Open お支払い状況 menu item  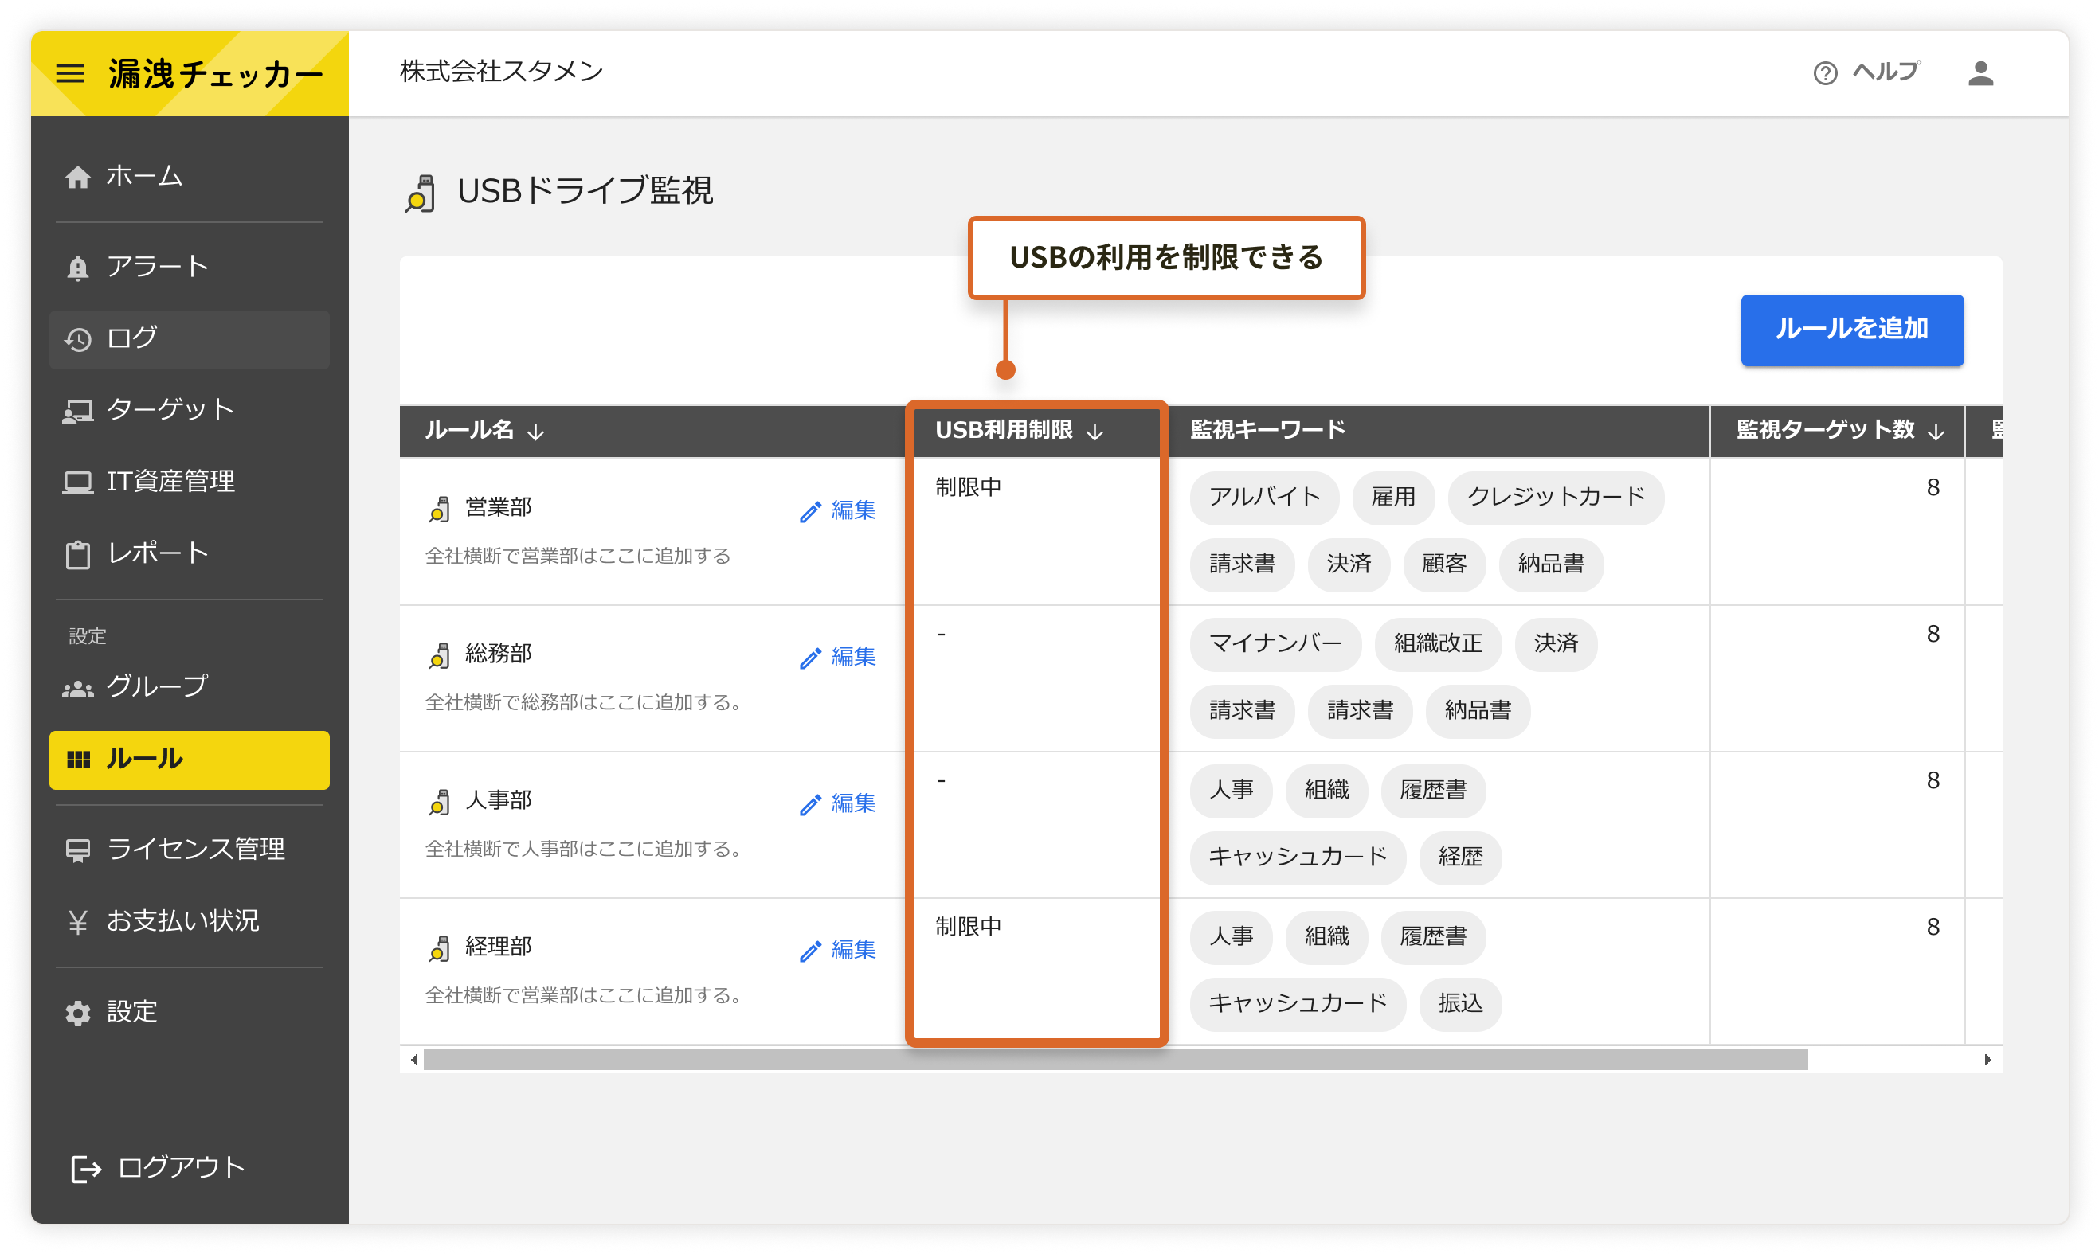190,921
